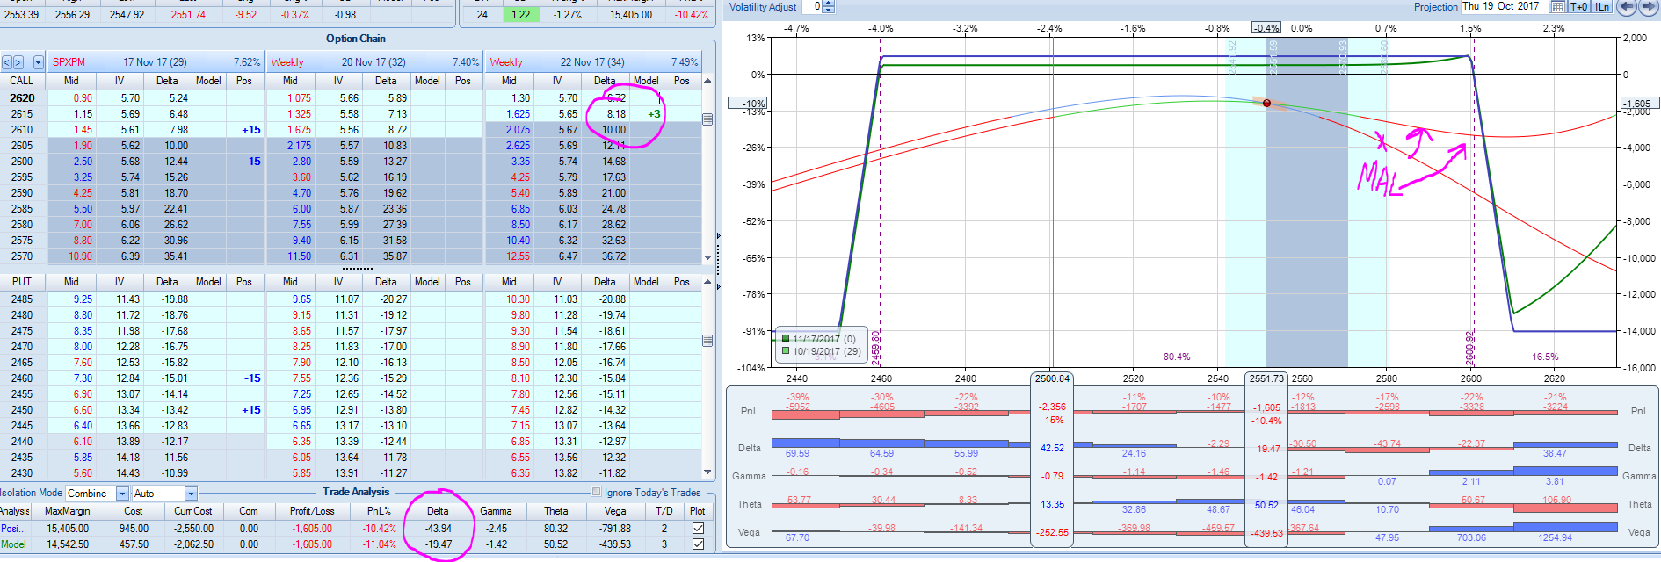Select the Weekly 22 Nov 17 expiration header
Viewport: 1661px width, 562px height.
pos(592,62)
